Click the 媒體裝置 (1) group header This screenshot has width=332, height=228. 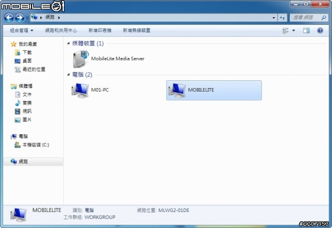pyautogui.click(x=88, y=44)
